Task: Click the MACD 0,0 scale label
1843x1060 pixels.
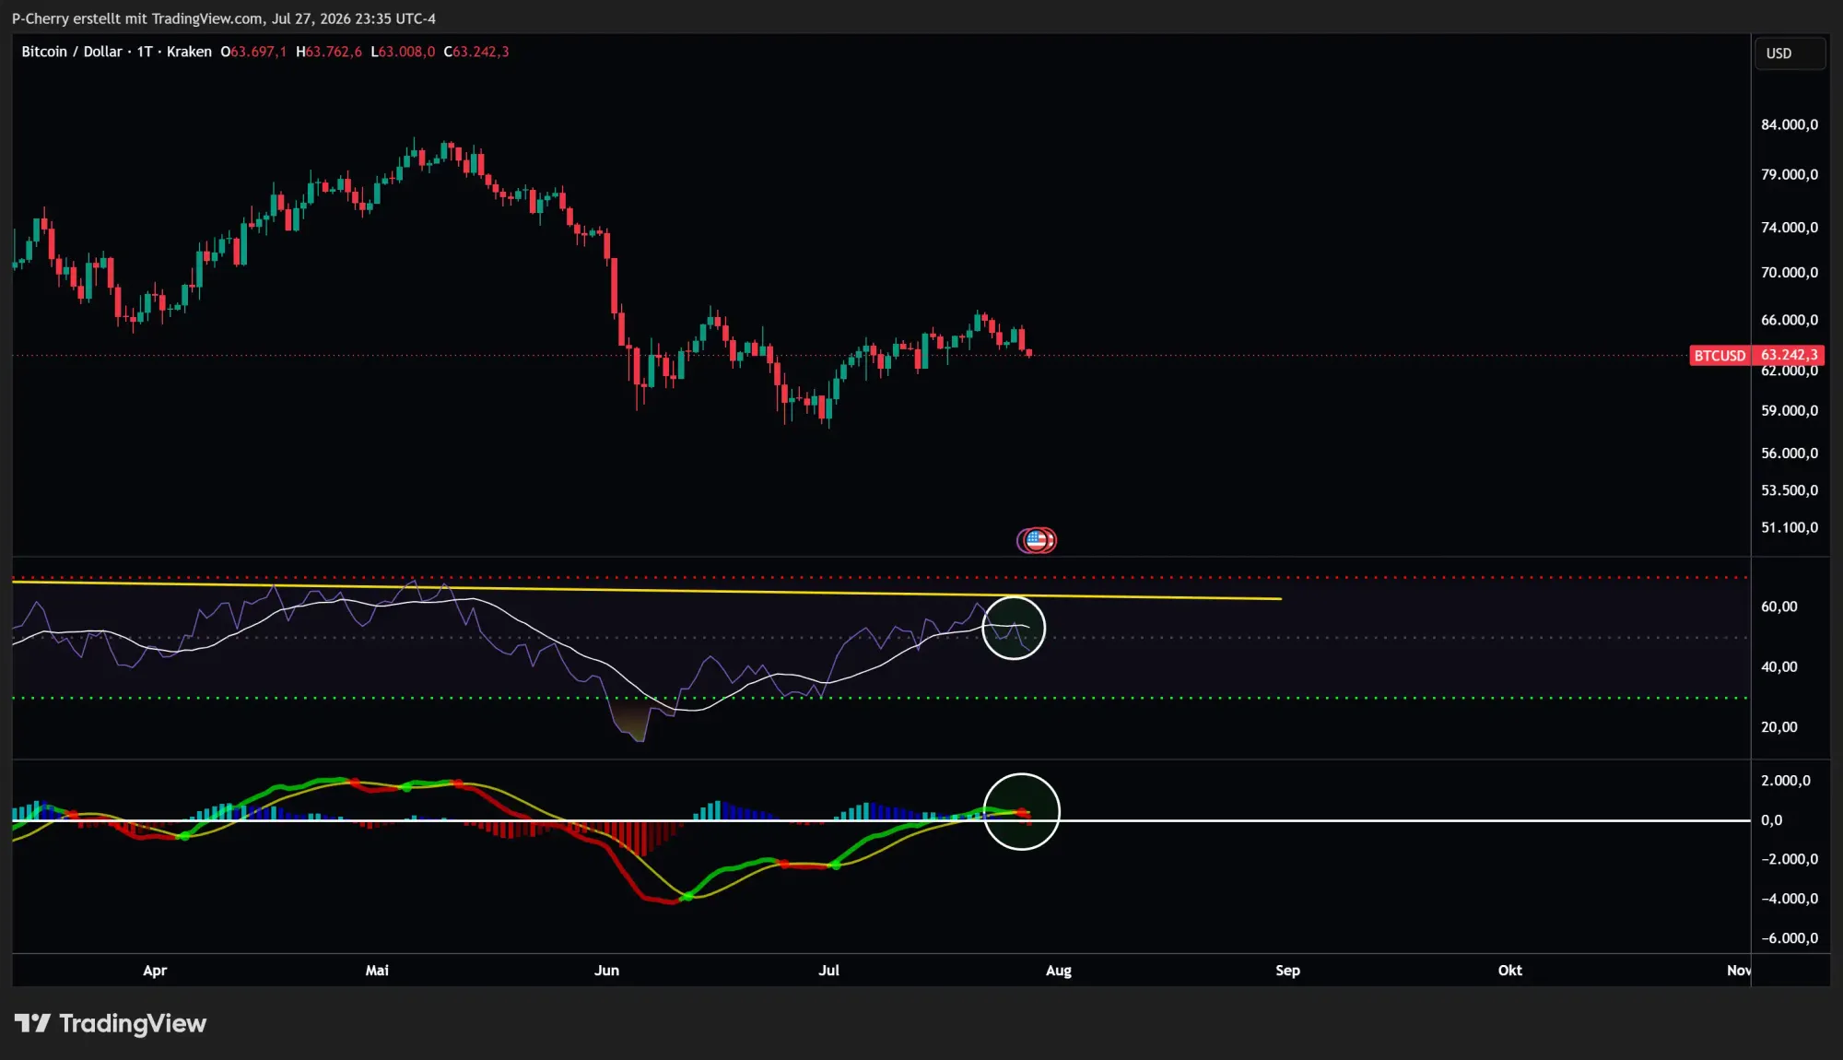Action: [1771, 820]
